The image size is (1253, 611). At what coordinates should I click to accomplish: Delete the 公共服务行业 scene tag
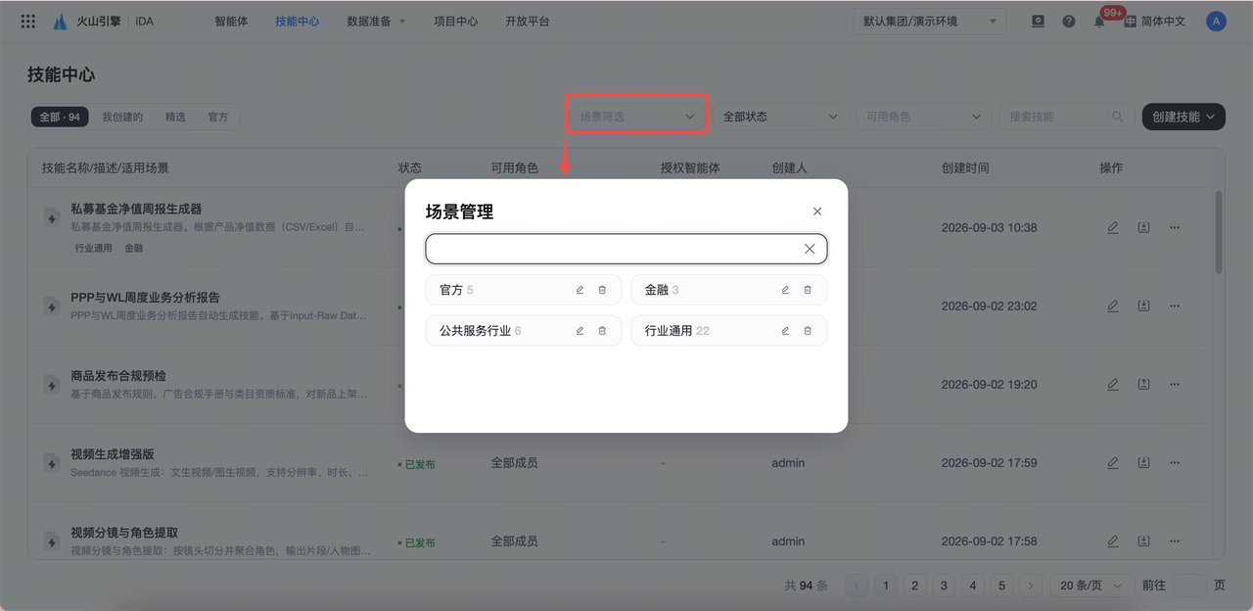coord(602,331)
